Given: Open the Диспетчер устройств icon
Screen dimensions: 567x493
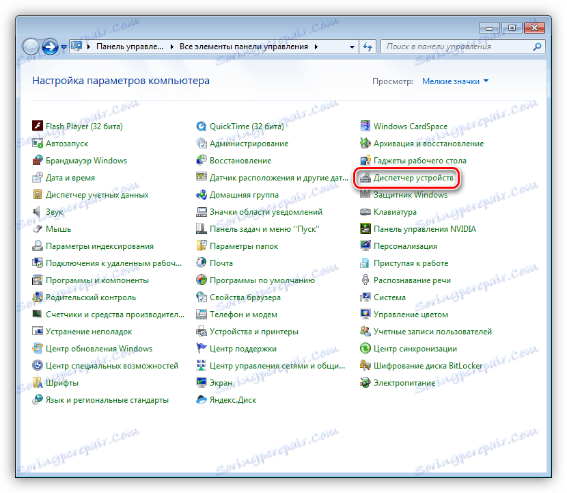Looking at the screenshot, I should click(365, 177).
